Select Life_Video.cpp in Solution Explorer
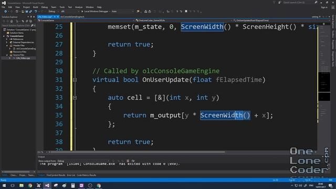This screenshot has height=189, width=336. coord(22,58)
